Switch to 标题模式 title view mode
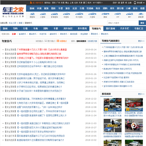Viewport: 146px width, 146px height. [62, 41]
